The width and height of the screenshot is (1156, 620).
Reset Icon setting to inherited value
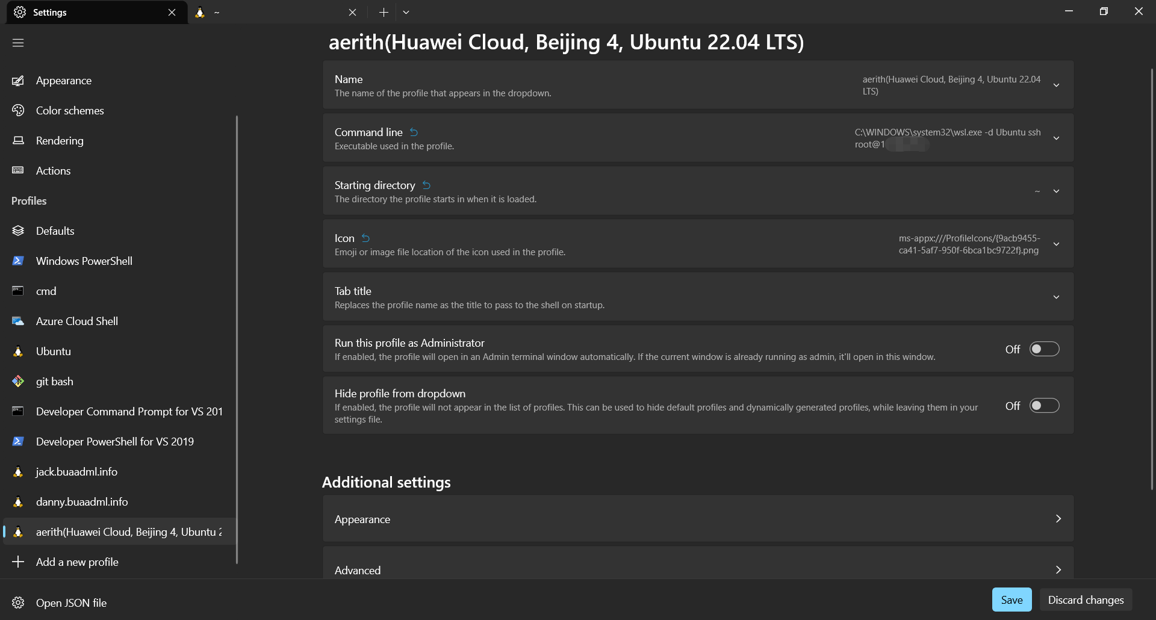[x=365, y=238]
